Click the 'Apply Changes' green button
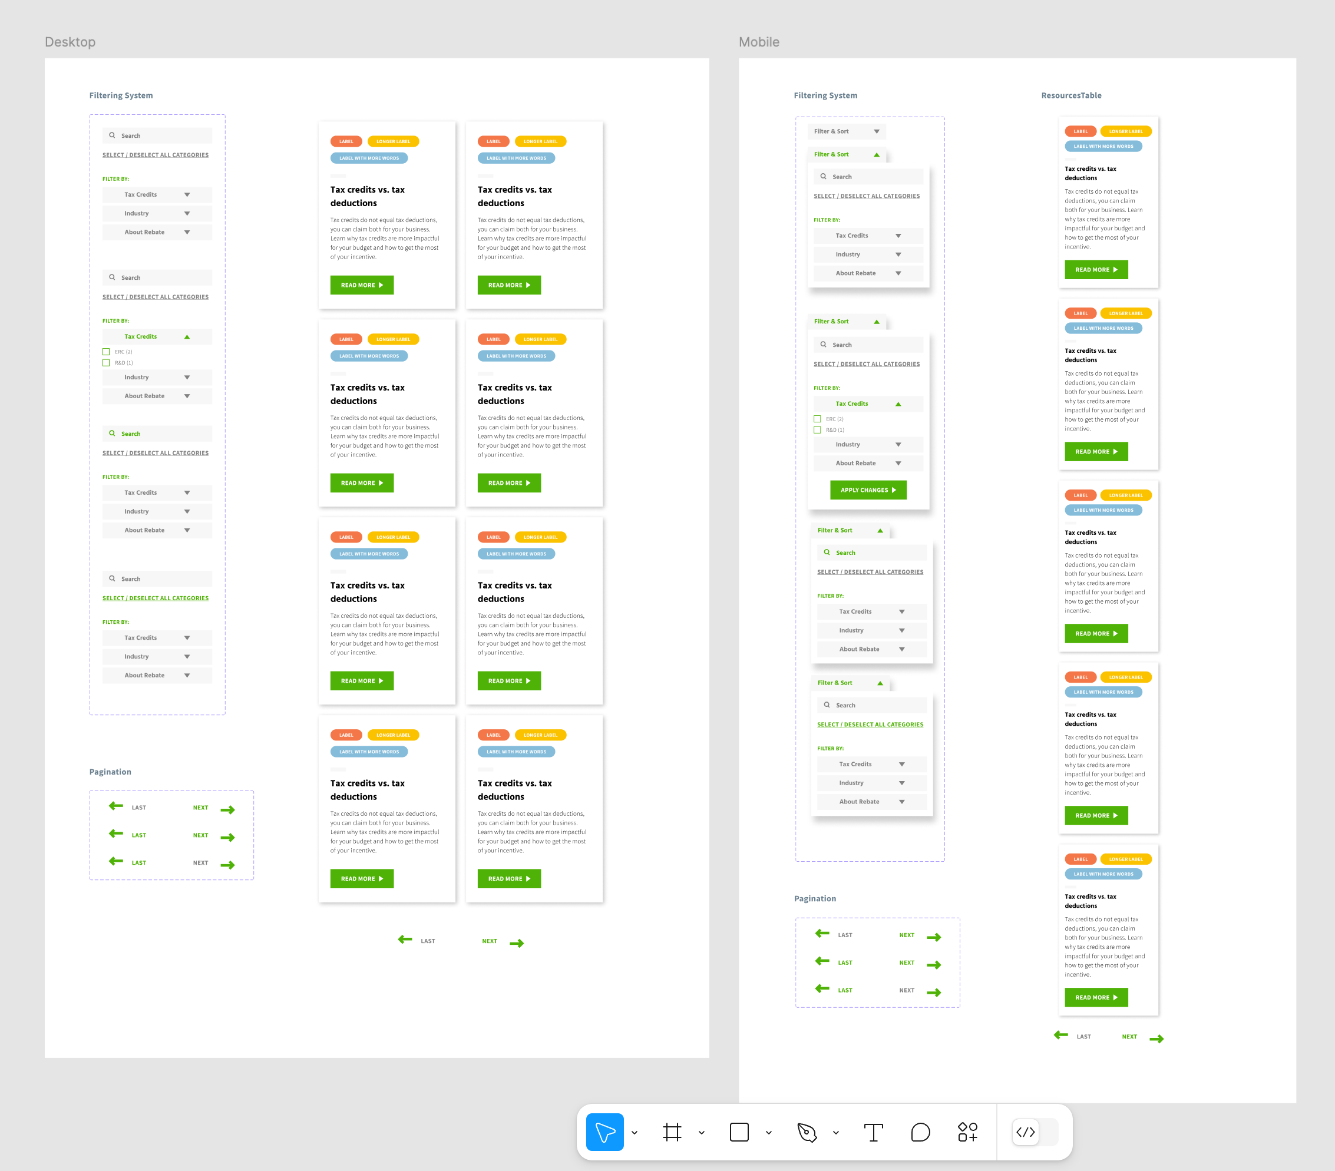Image resolution: width=1335 pixels, height=1171 pixels. pos(867,490)
